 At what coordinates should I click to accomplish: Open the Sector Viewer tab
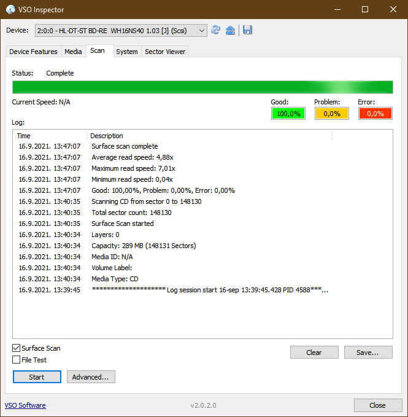point(164,52)
